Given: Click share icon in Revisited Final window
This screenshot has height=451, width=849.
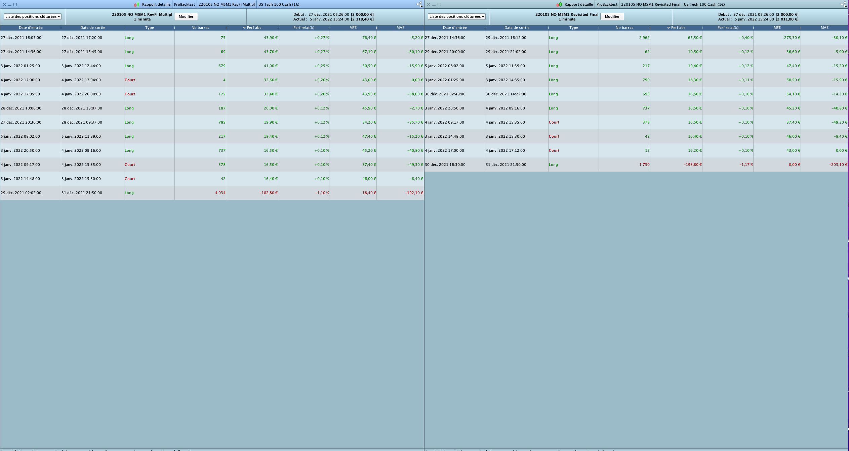Looking at the screenshot, I should tap(843, 4).
